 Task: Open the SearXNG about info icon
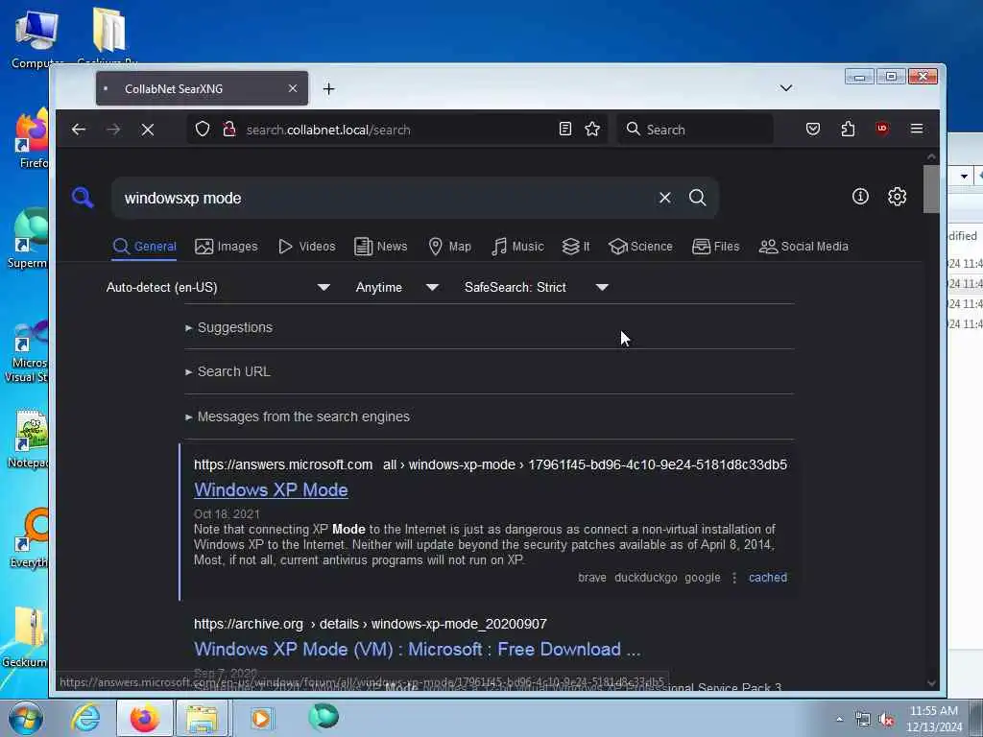coord(860,197)
